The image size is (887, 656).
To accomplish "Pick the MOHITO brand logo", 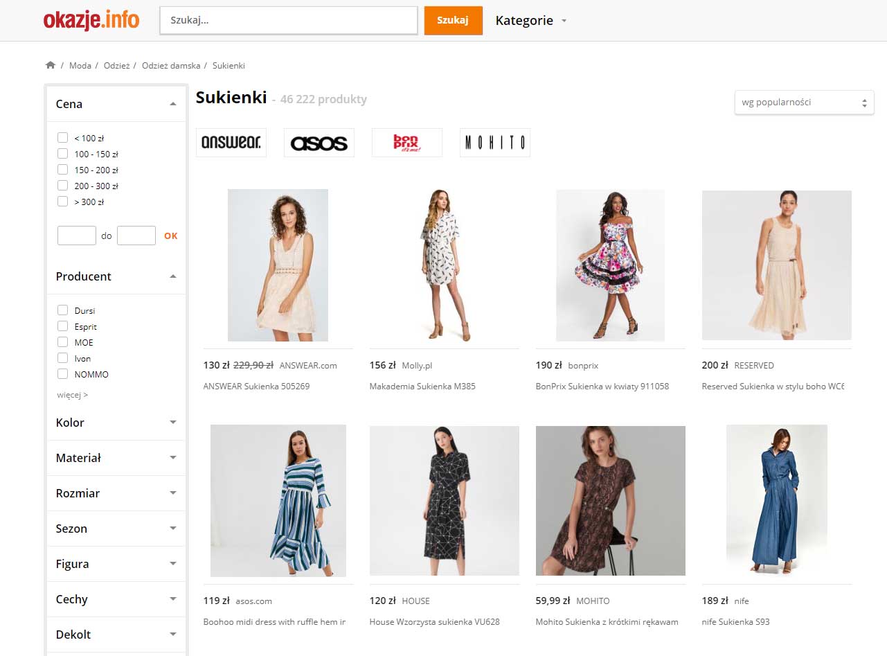I will pos(494,143).
